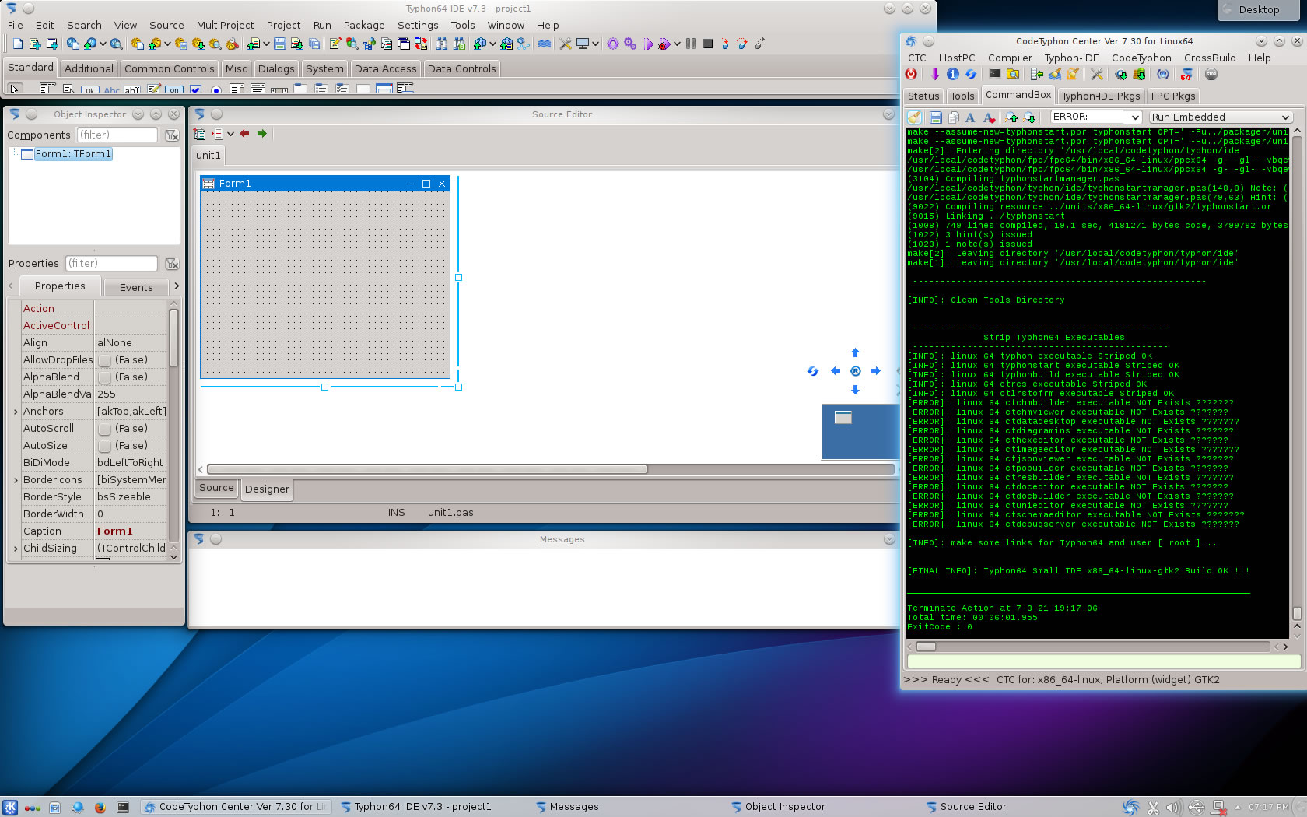Click the blue letter A font icon in CommandBox
The width and height of the screenshot is (1307, 817).
click(970, 117)
